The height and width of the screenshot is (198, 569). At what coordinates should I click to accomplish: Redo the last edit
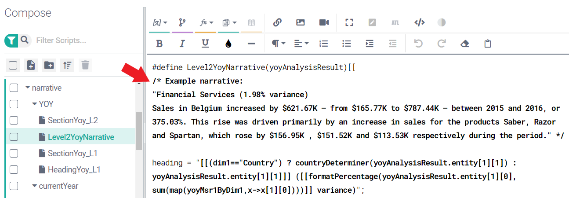pyautogui.click(x=442, y=44)
